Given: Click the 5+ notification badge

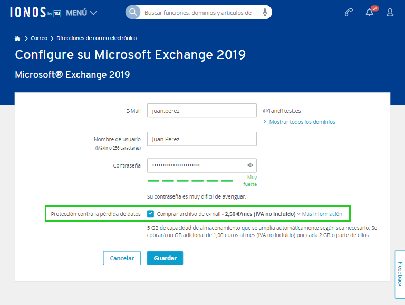Looking at the screenshot, I should click(x=374, y=8).
